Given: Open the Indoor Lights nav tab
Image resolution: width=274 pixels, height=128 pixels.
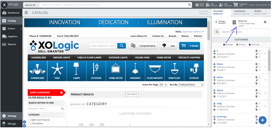Looking at the screenshot, I should click(61, 58).
